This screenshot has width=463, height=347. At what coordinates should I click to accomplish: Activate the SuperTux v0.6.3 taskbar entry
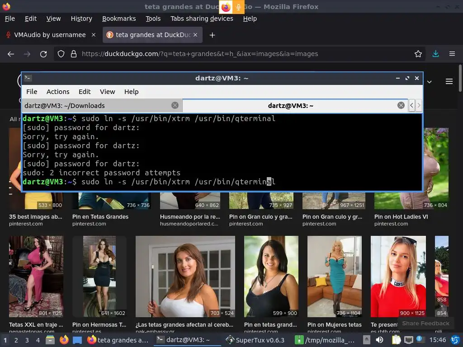tap(255, 340)
